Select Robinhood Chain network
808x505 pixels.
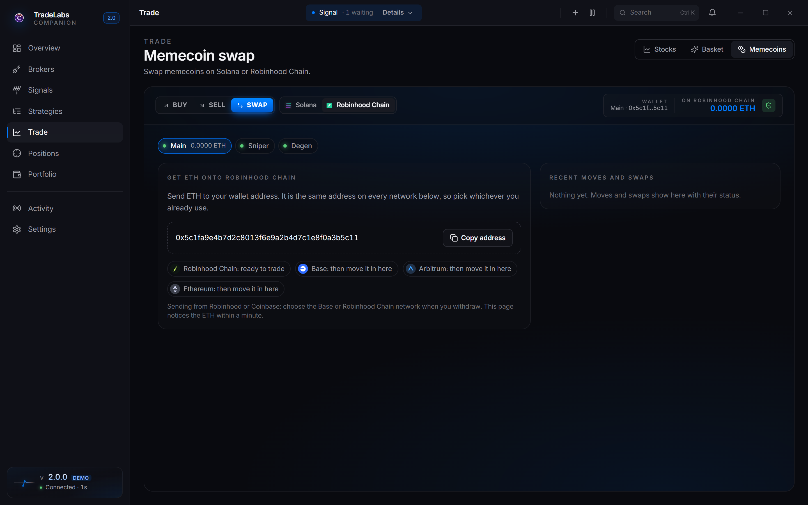pyautogui.click(x=358, y=105)
